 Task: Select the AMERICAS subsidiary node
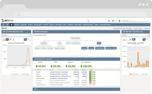click(44, 43)
